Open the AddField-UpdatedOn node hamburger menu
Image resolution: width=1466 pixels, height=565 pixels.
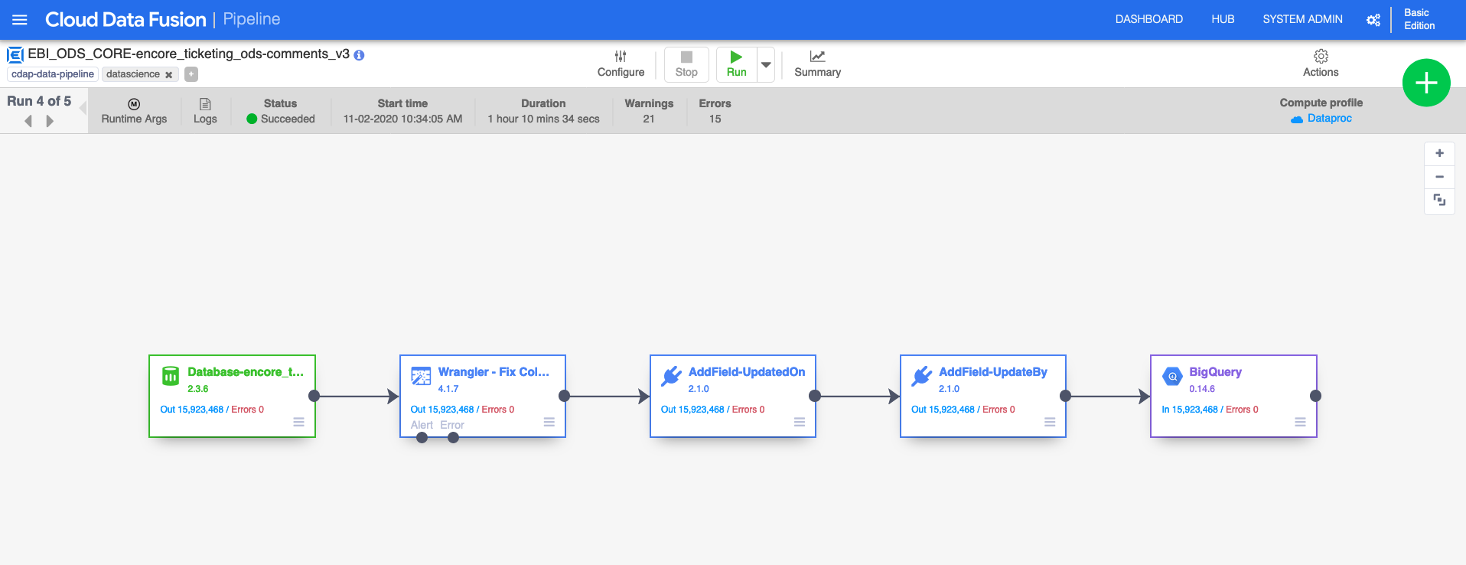point(800,422)
